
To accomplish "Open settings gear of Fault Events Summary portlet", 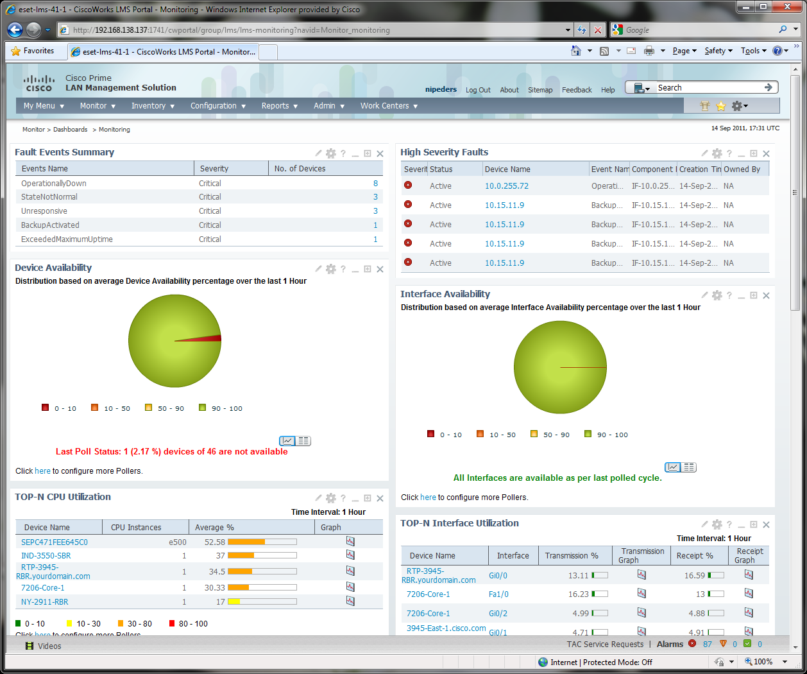I will click(331, 153).
